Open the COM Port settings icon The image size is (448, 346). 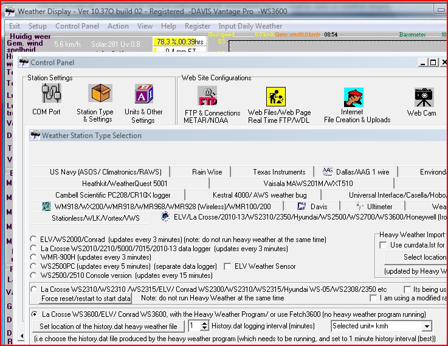click(x=52, y=93)
